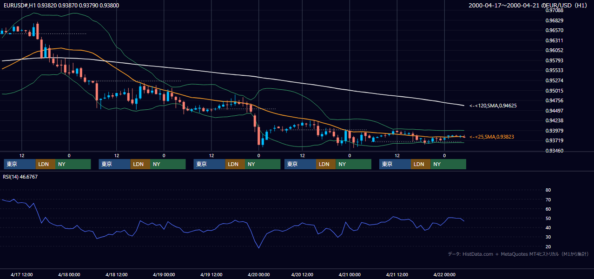Click RSI scale value 20
The width and height of the screenshot is (594, 279).
pyautogui.click(x=548, y=246)
